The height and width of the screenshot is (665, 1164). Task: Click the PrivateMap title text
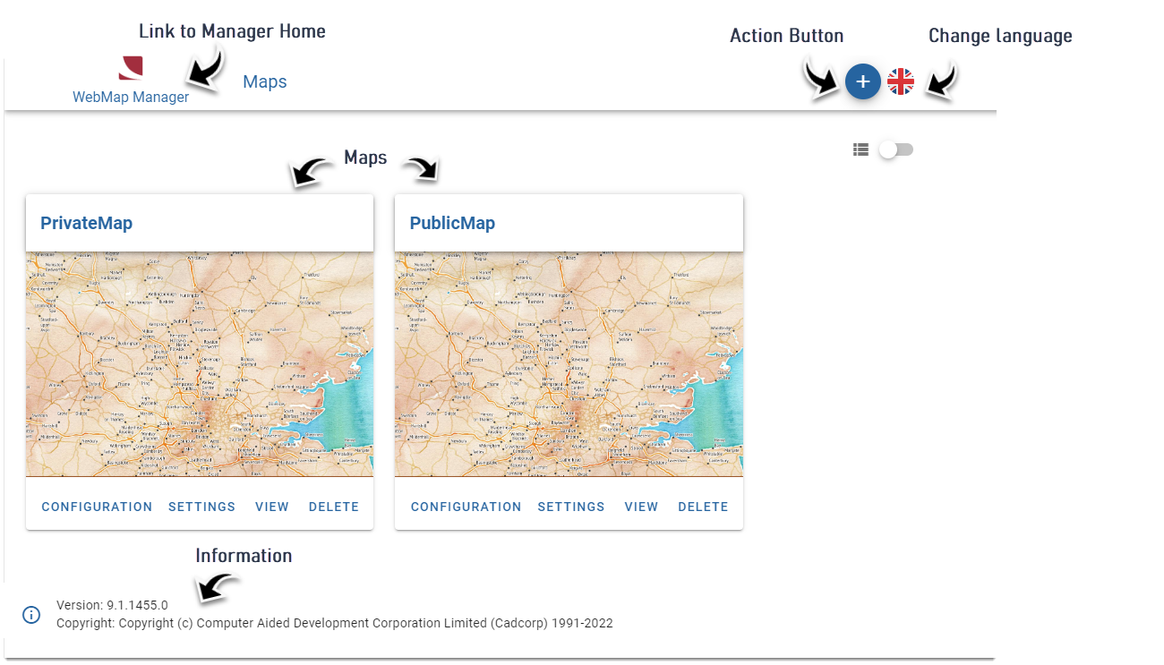[86, 223]
